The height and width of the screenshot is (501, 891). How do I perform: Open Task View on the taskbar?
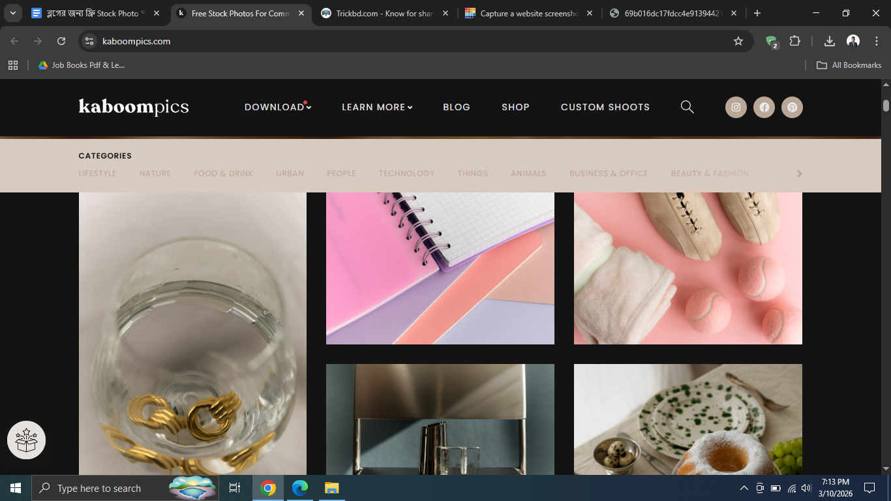coord(235,488)
